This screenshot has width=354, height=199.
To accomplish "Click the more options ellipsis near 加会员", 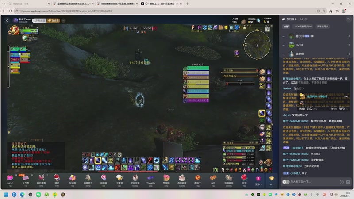I will (63, 20).
